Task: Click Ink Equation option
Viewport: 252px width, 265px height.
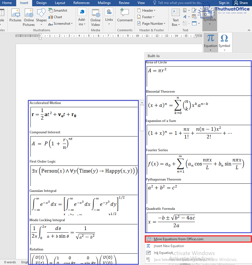Action: click(x=163, y=253)
